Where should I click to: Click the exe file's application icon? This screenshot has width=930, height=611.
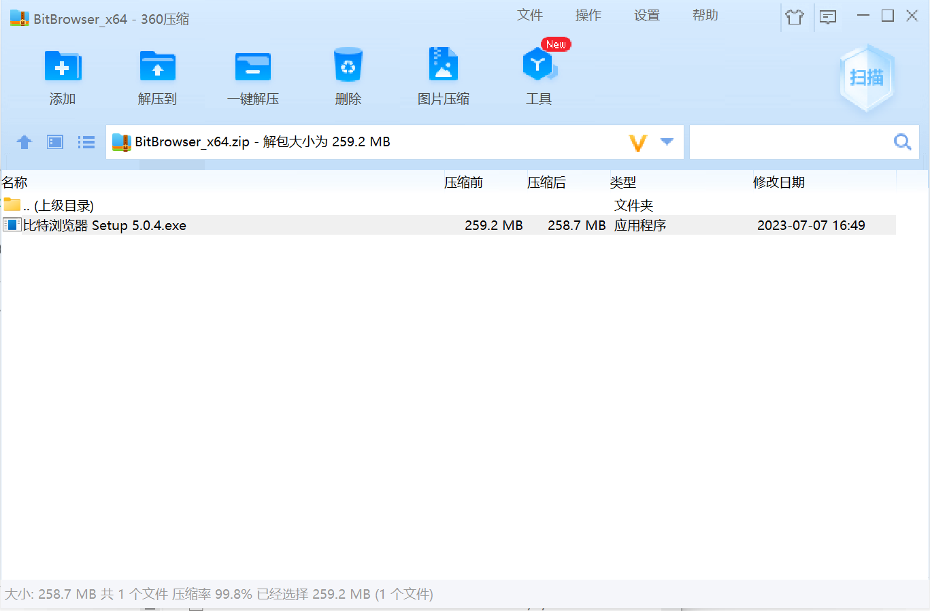tap(12, 225)
